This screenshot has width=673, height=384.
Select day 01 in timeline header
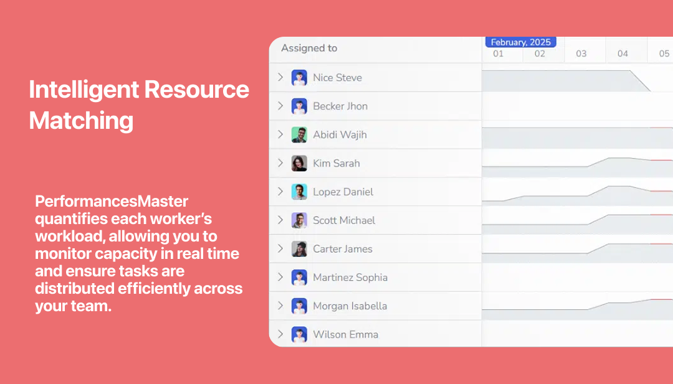[498, 54]
